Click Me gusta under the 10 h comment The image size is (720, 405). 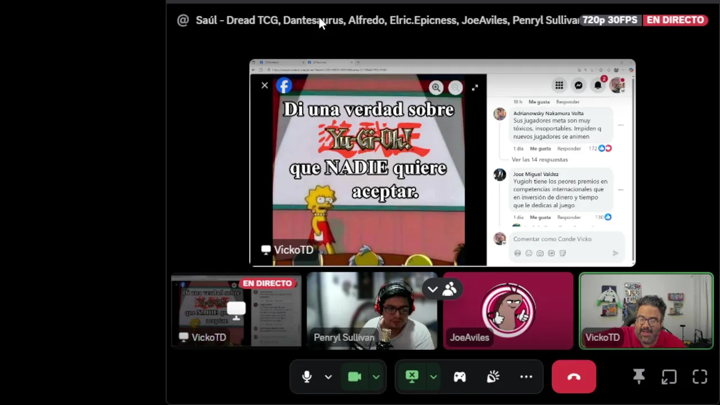tap(539, 102)
